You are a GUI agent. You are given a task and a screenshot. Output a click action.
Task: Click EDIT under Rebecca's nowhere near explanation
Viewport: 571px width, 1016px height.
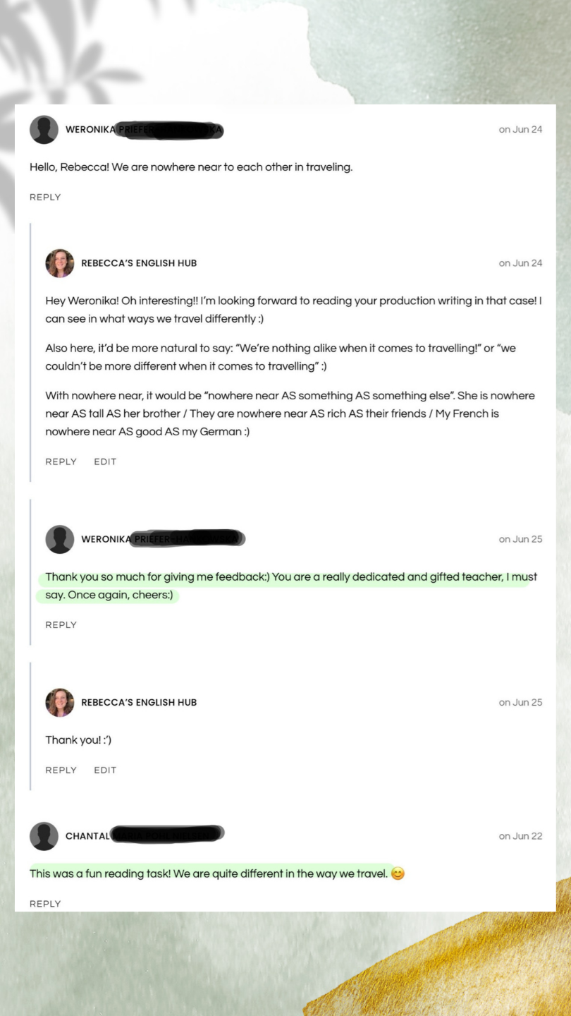(105, 462)
